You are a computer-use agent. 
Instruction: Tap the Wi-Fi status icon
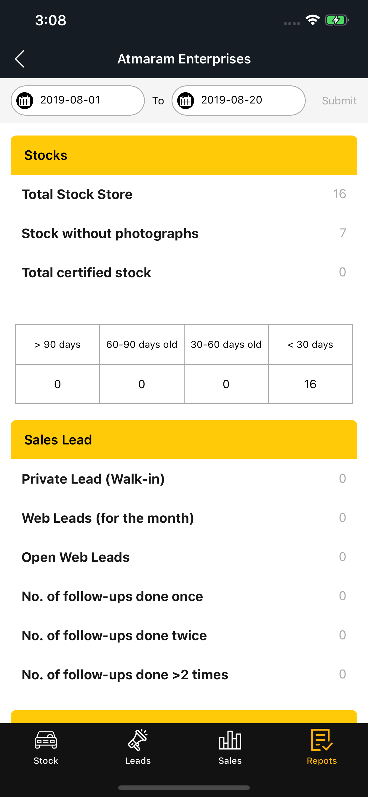(313, 20)
